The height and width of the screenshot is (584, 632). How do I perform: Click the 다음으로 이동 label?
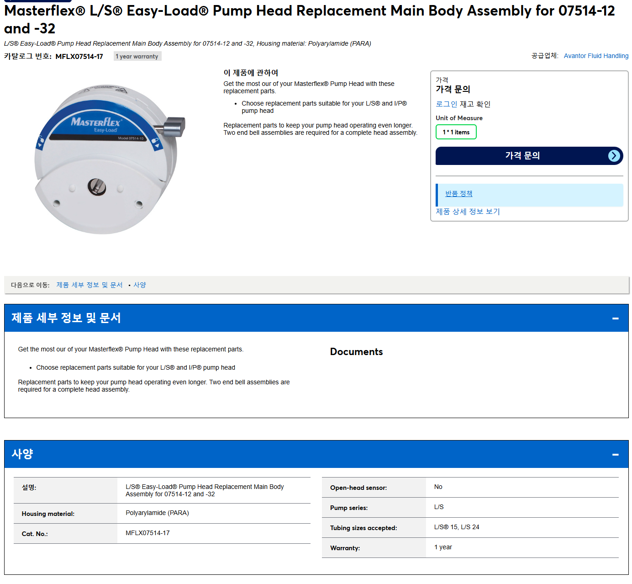tap(30, 285)
